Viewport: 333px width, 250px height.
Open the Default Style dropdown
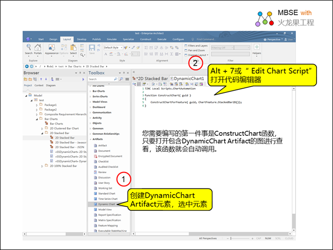tap(113, 48)
